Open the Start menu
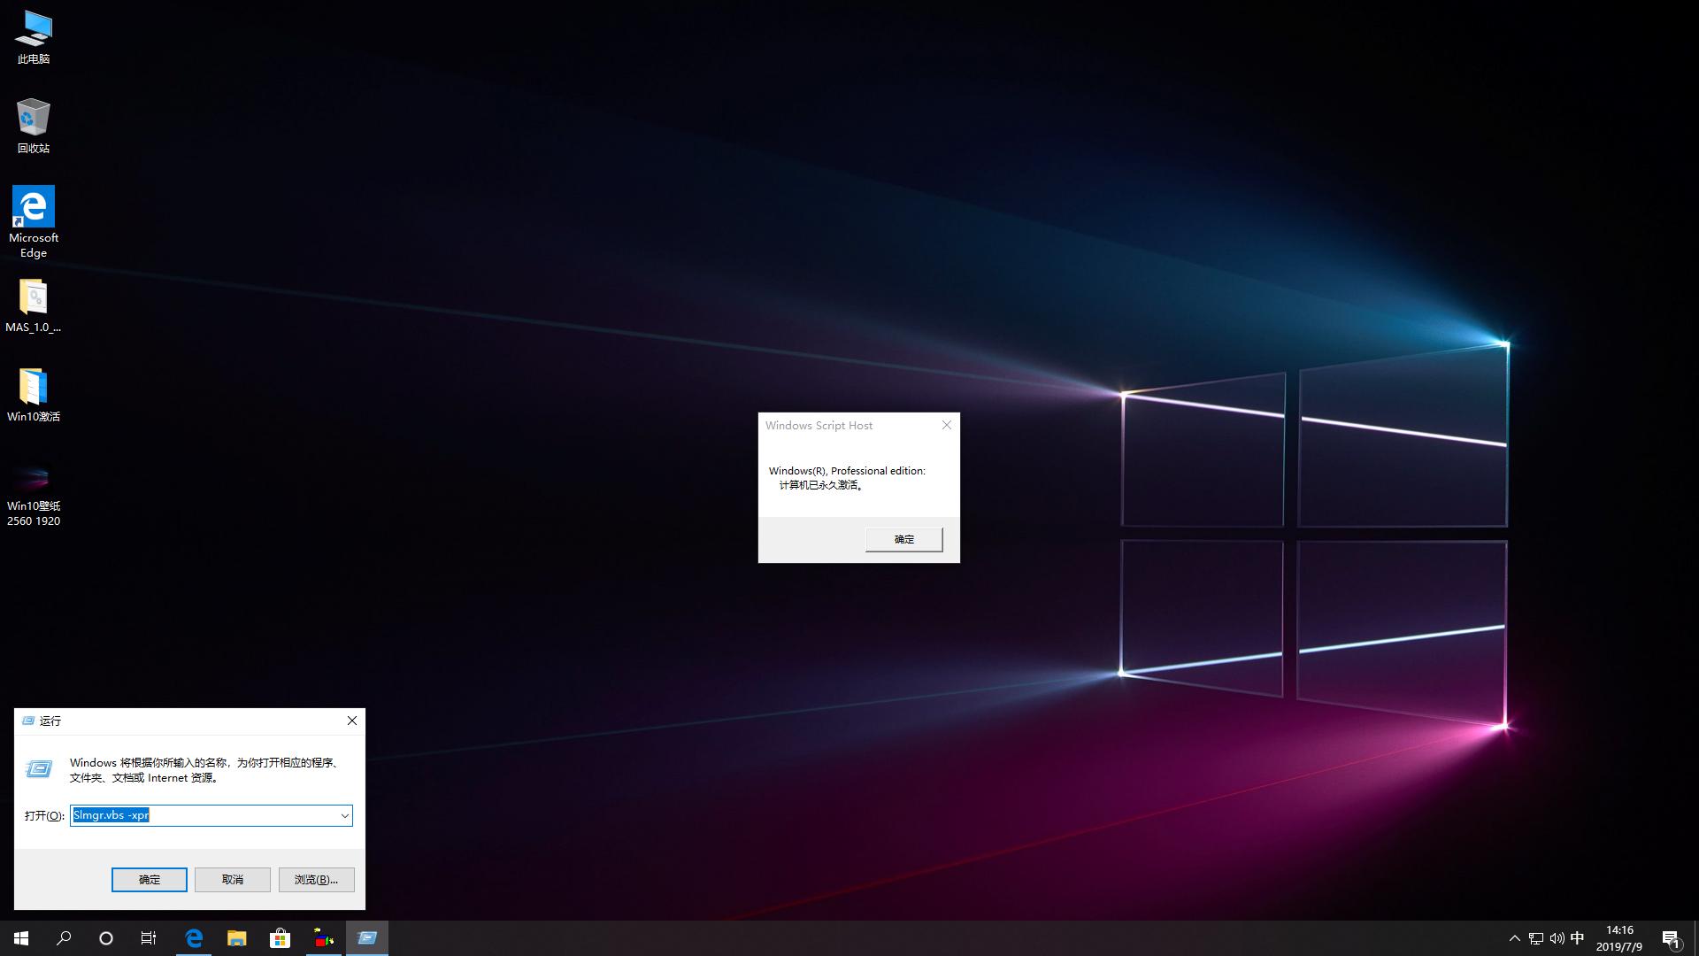Image resolution: width=1699 pixels, height=956 pixels. [19, 937]
